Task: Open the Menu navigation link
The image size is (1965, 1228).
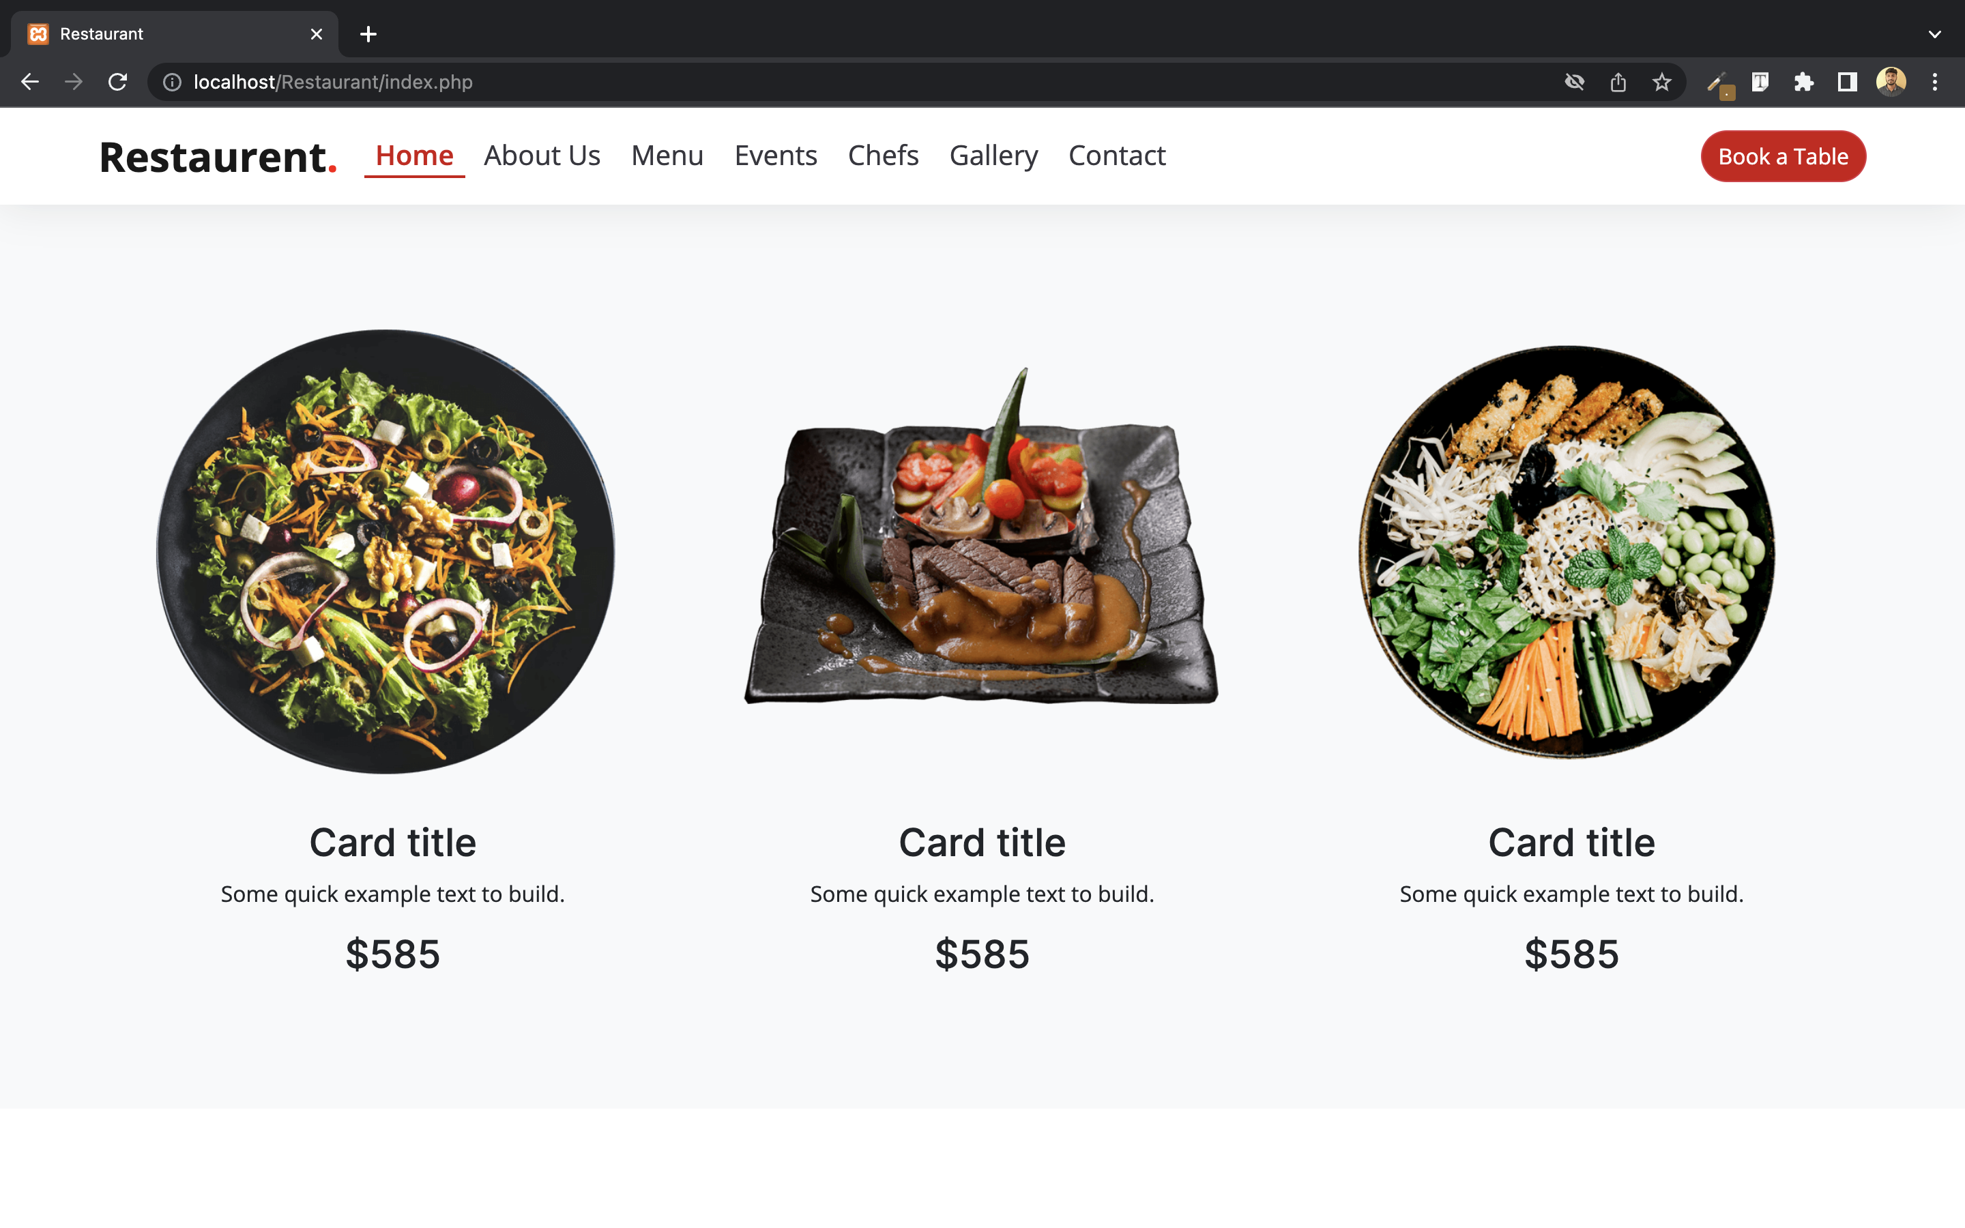Action: tap(667, 155)
